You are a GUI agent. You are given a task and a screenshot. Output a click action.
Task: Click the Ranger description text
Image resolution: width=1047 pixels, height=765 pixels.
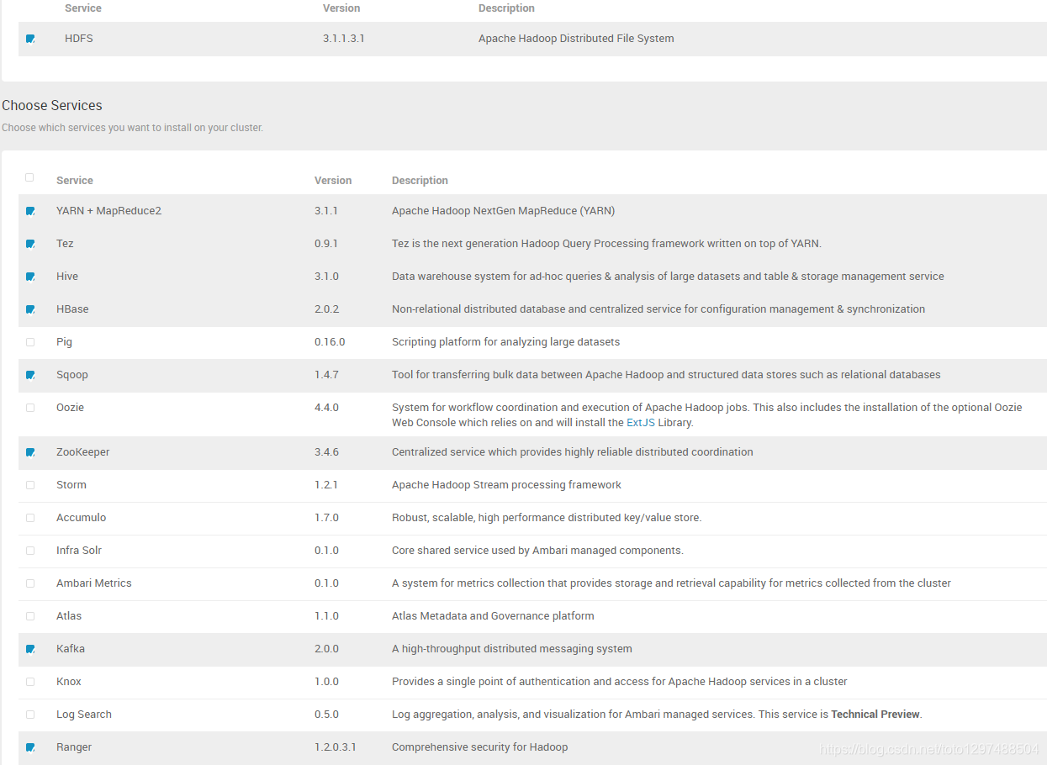click(x=479, y=747)
